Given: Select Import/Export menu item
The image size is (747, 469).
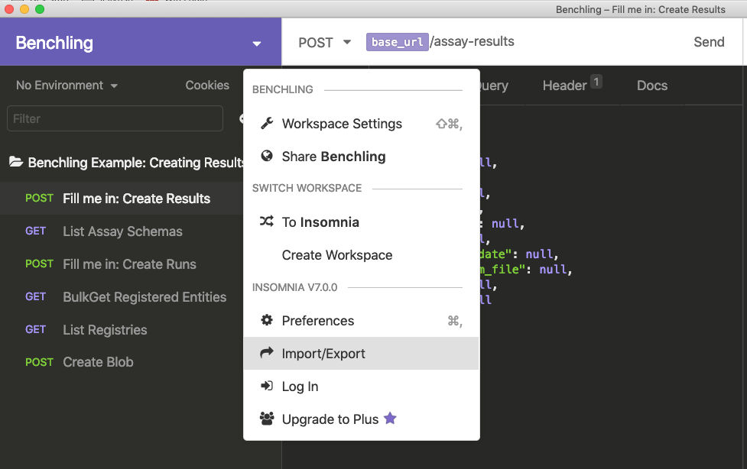Looking at the screenshot, I should pyautogui.click(x=361, y=354).
